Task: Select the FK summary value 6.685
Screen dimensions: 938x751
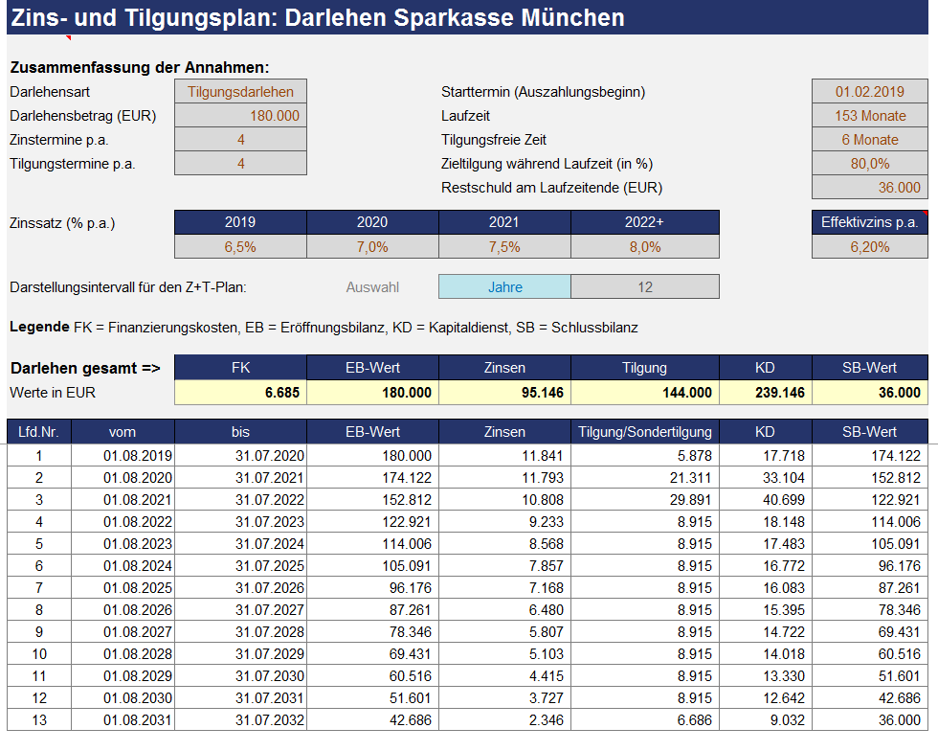Action: point(240,393)
